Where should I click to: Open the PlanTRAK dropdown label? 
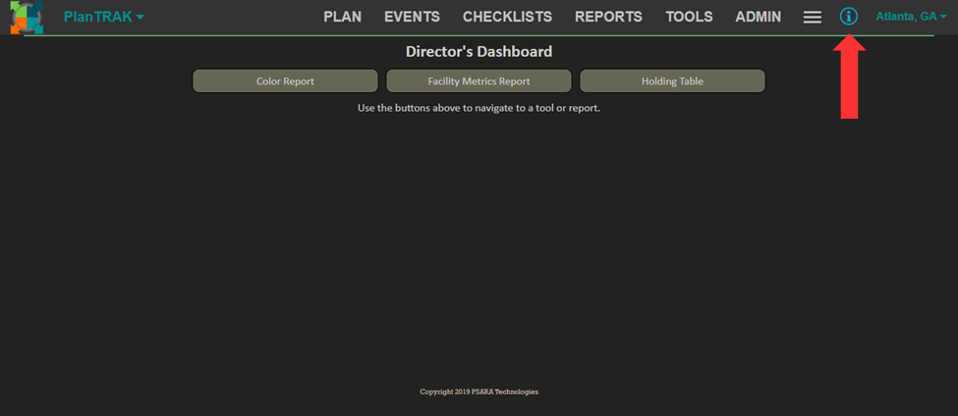click(x=97, y=17)
